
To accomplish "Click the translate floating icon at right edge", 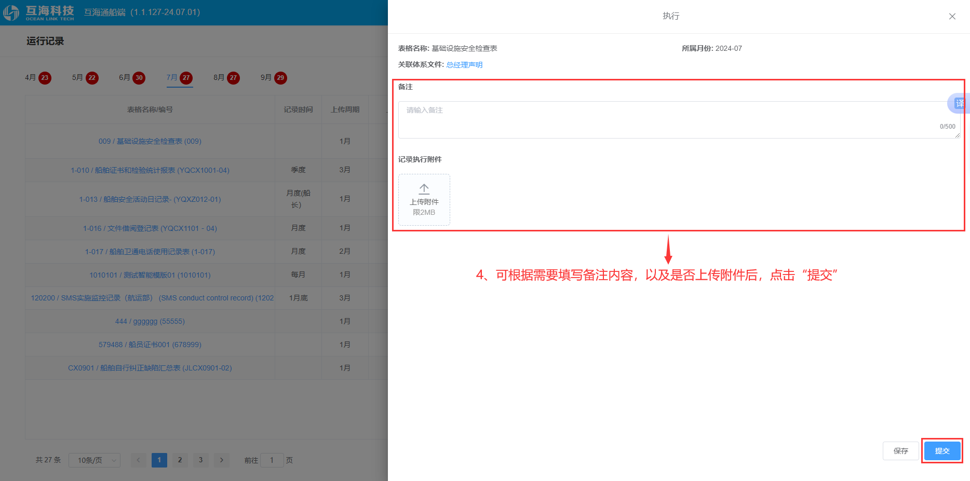I will [959, 103].
